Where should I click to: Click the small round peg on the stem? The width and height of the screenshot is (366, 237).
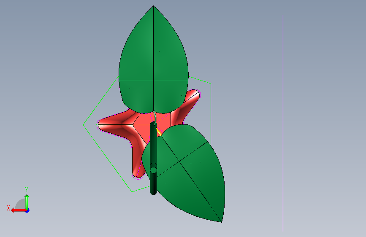(x=153, y=170)
